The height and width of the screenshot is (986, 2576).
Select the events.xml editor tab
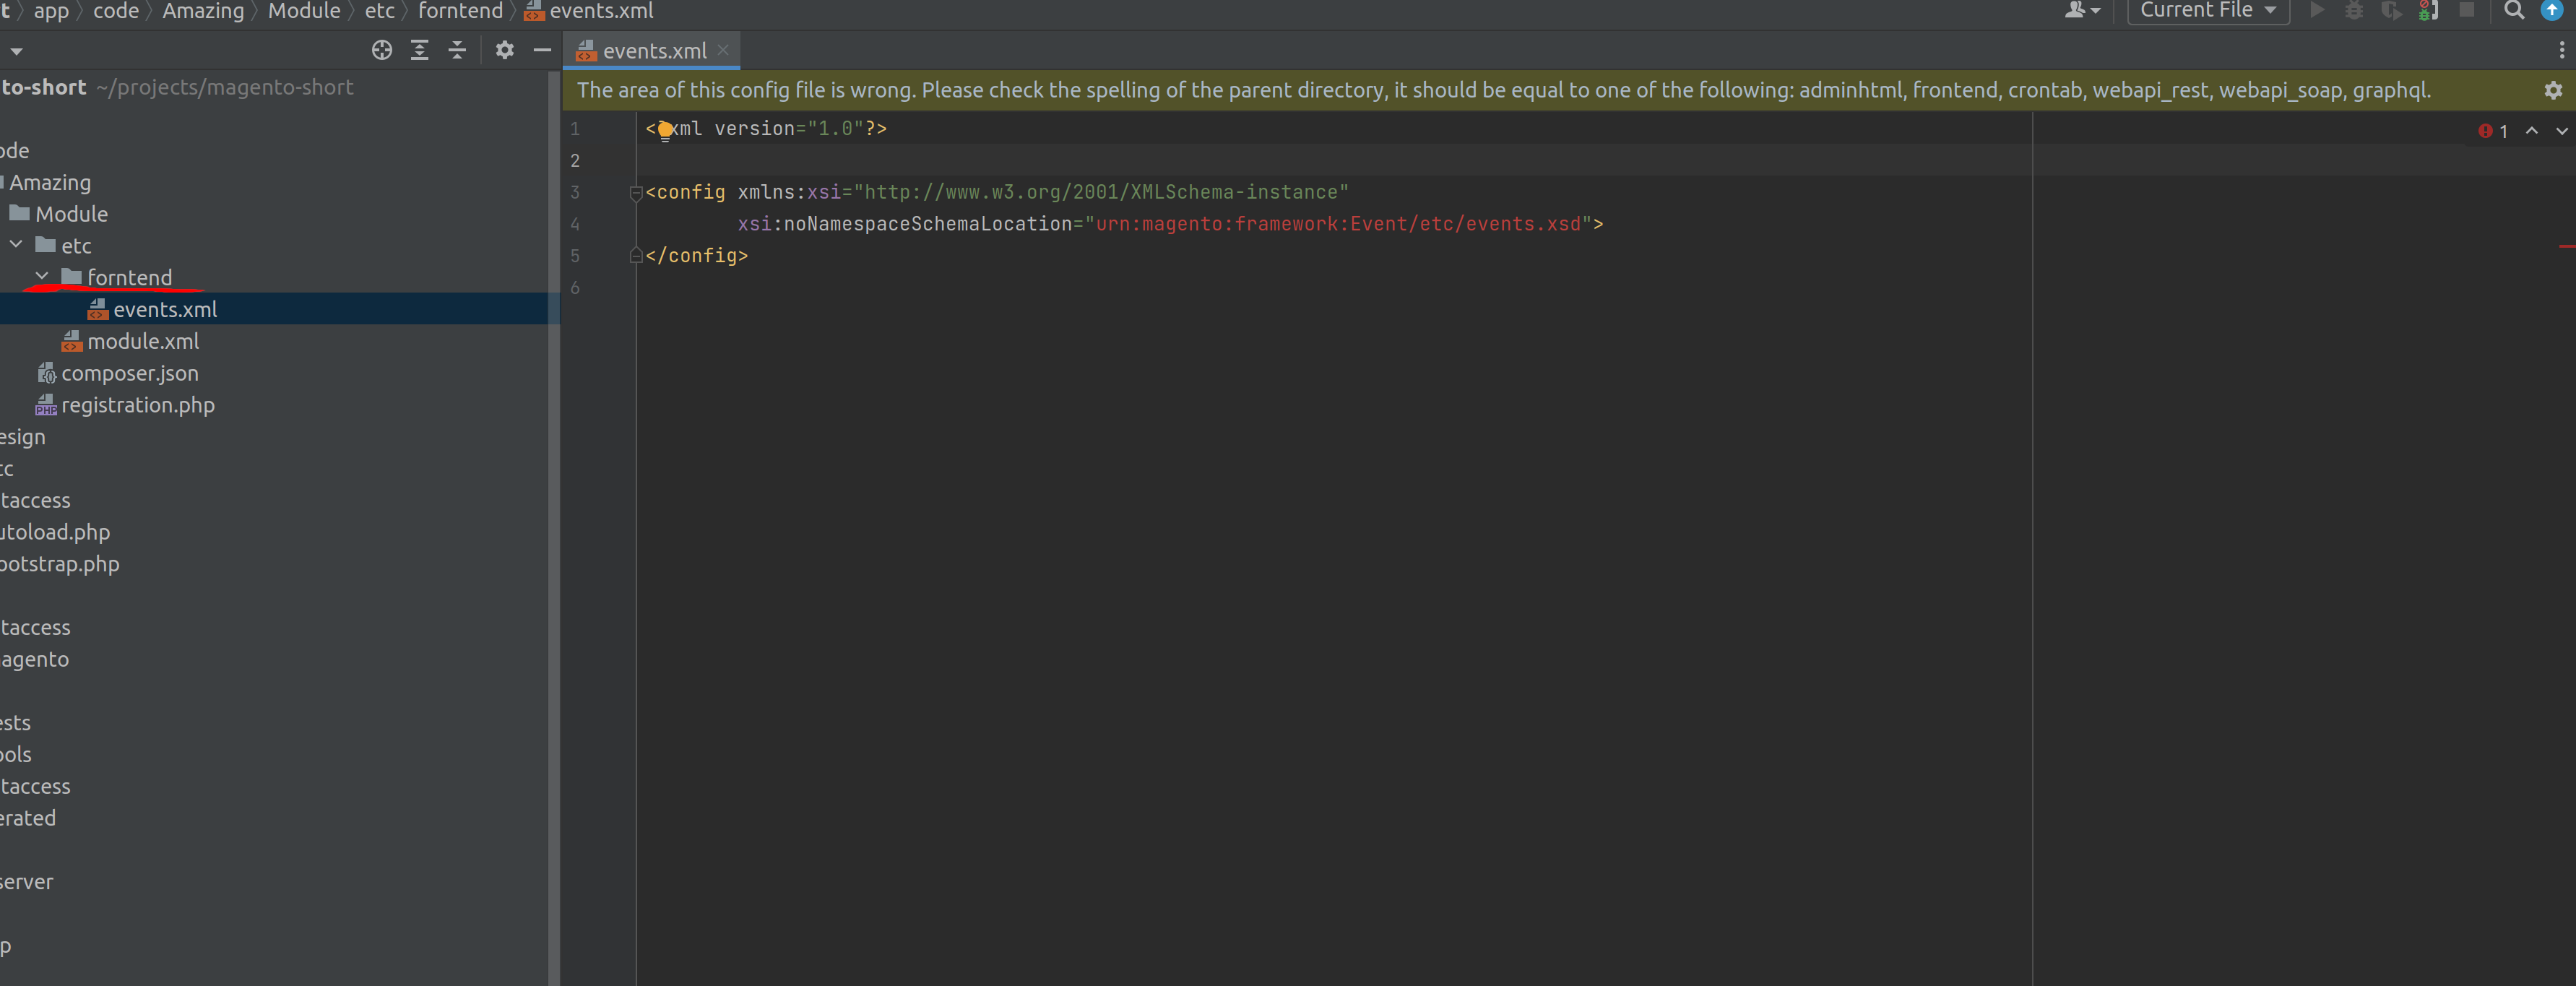[654, 51]
